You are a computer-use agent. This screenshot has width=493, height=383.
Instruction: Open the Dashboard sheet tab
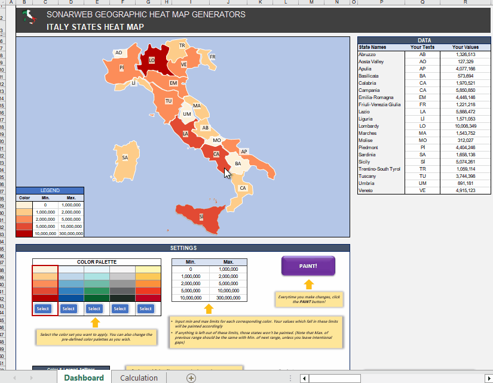point(84,378)
